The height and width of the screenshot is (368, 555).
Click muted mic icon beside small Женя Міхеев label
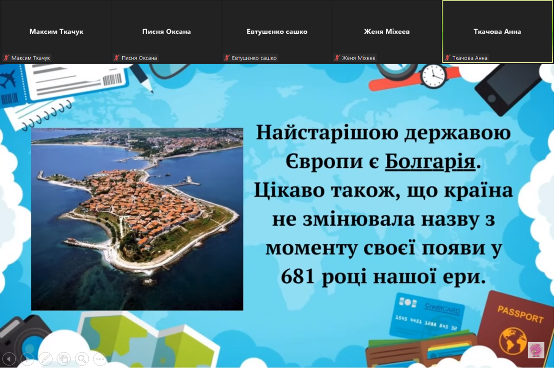[x=337, y=58]
